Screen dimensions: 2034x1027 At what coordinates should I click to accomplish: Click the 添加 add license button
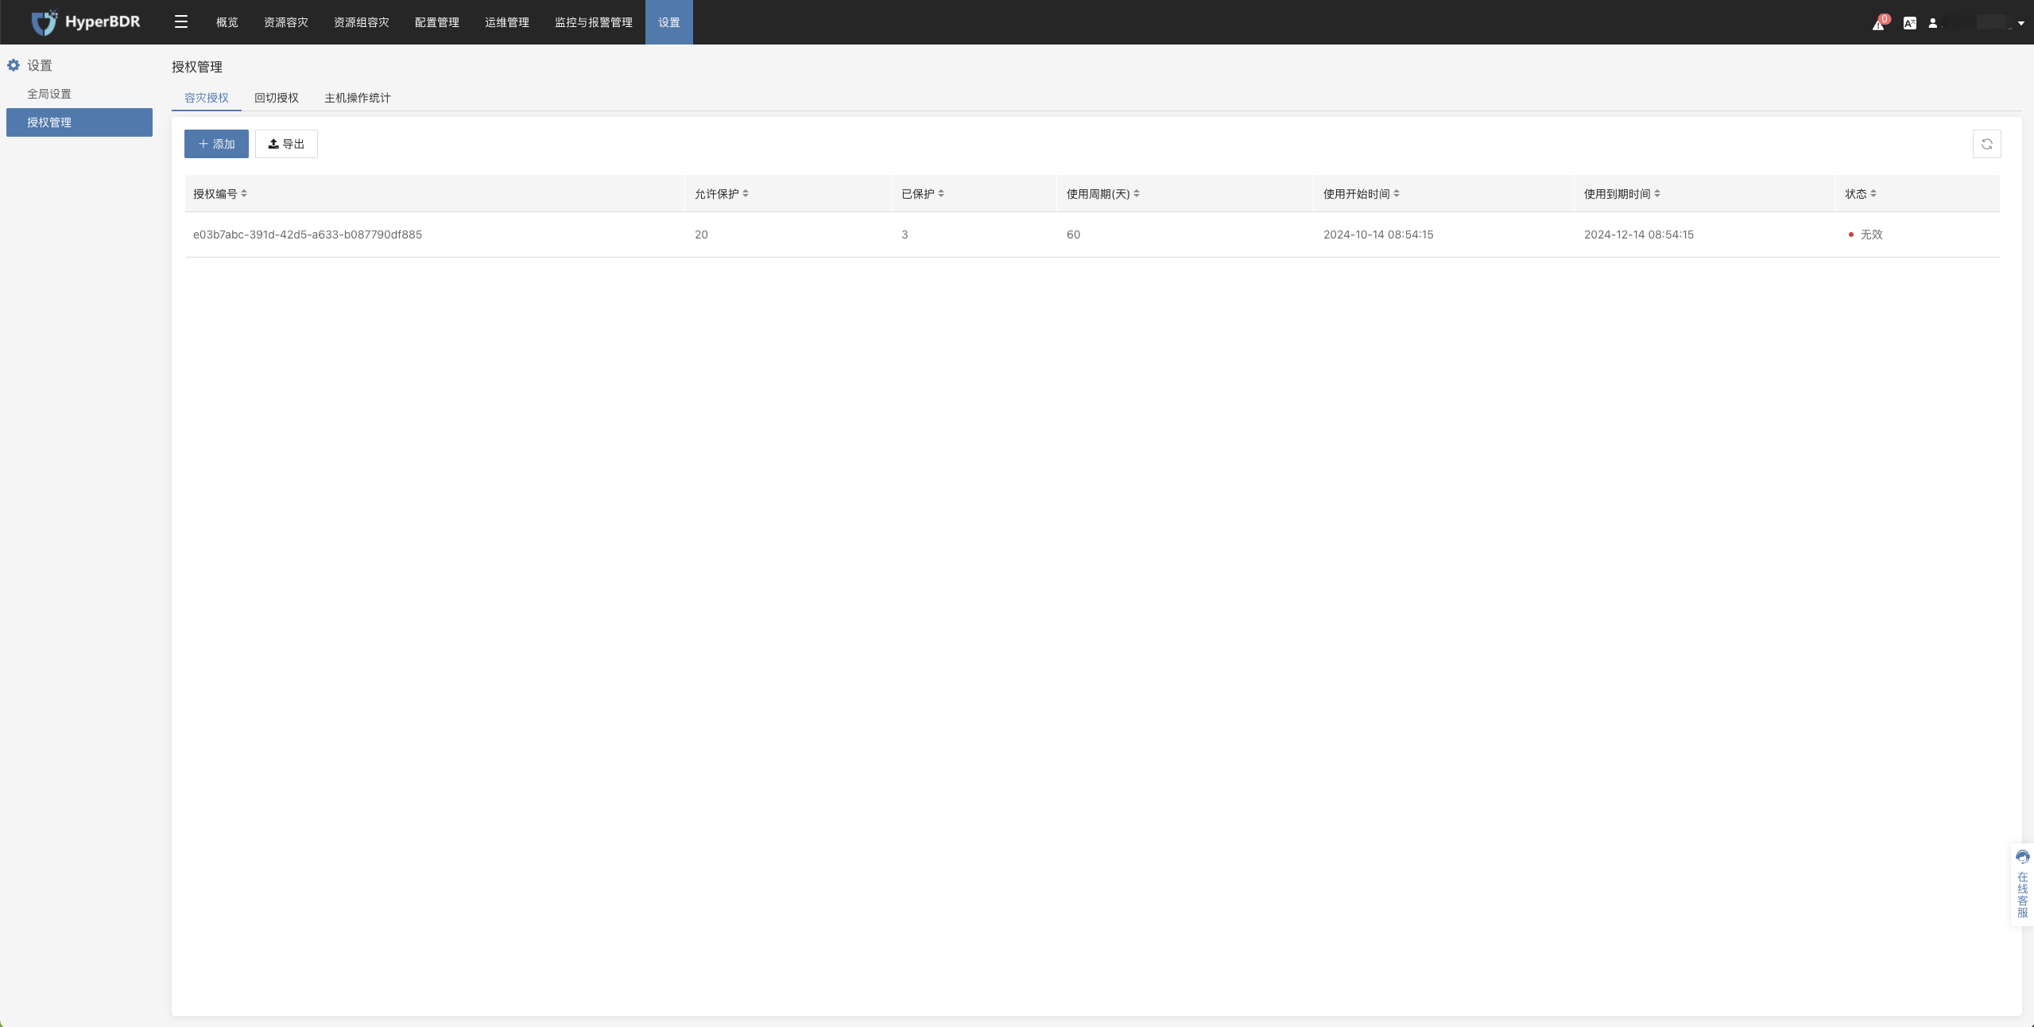(x=216, y=144)
